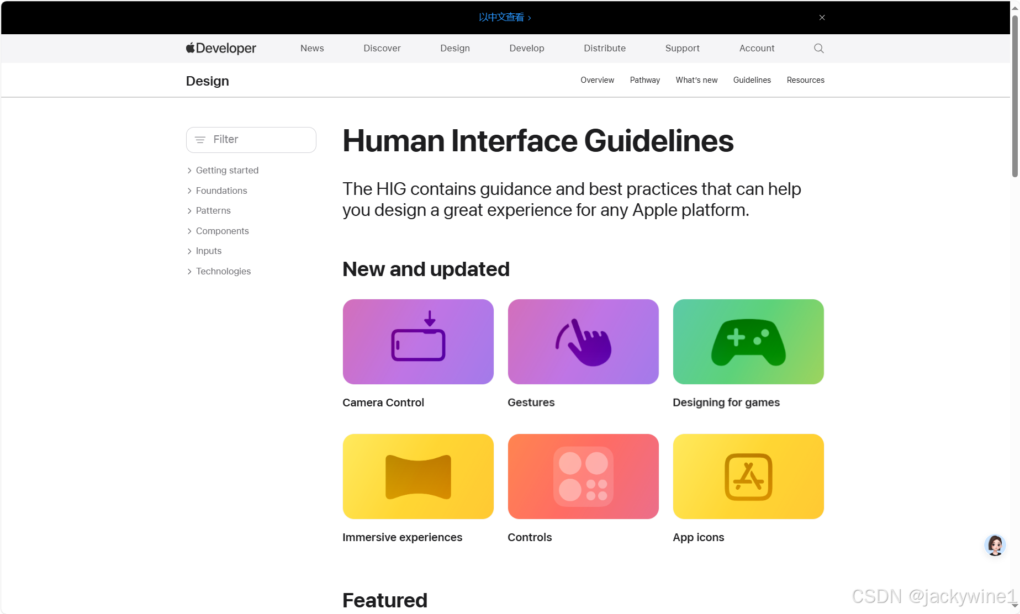
Task: Expand the Inputs chevron
Action: 189,251
